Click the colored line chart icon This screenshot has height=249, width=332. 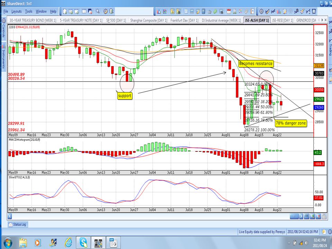tap(165, 11)
